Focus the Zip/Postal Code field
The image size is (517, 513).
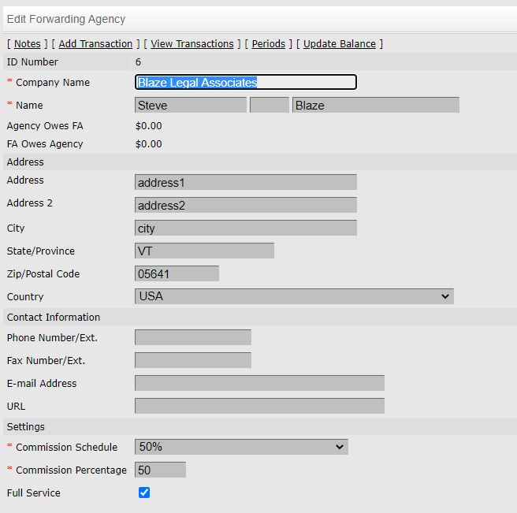click(177, 273)
